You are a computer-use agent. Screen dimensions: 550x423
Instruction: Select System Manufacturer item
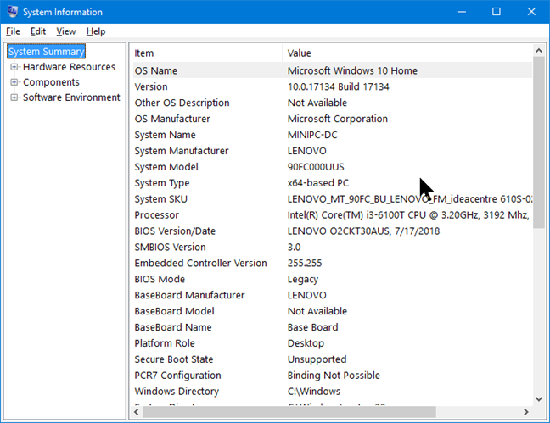click(x=182, y=151)
